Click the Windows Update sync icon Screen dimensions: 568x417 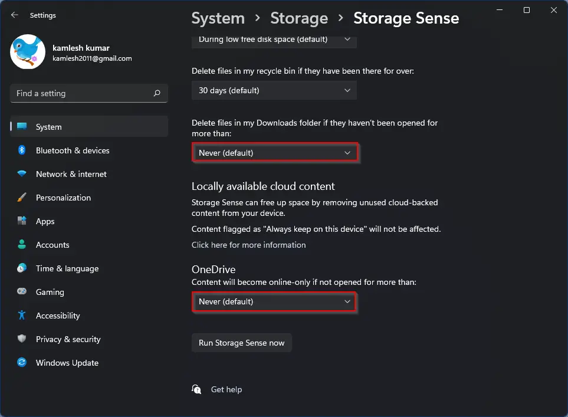click(x=22, y=362)
